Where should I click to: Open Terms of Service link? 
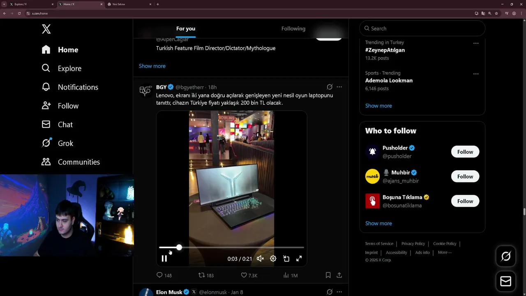tap(379, 243)
